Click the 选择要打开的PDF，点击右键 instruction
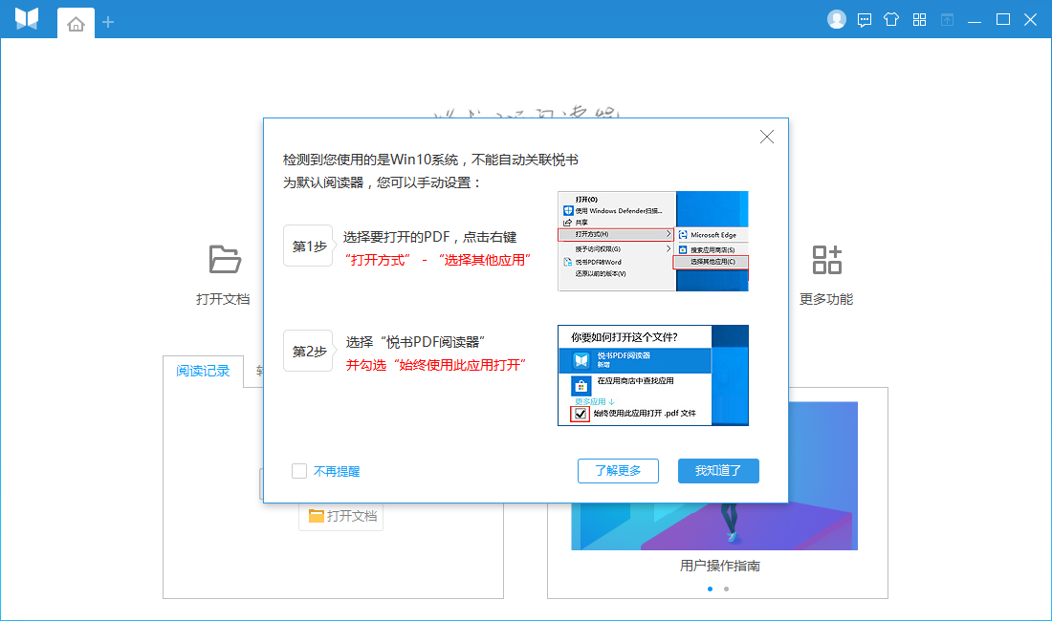1052x621 pixels. [430, 237]
